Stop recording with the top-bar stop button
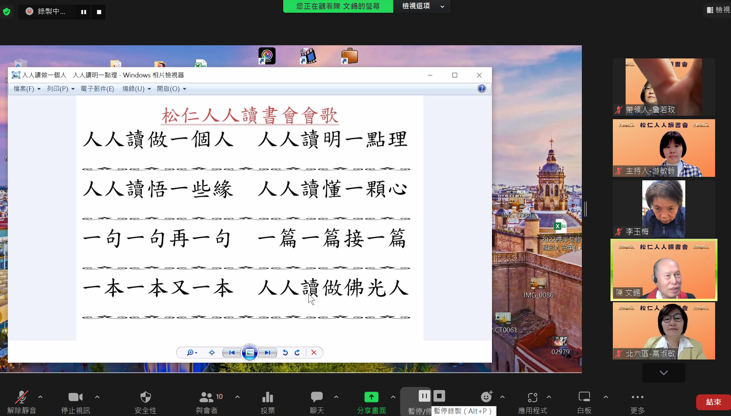731x416 pixels. point(99,12)
